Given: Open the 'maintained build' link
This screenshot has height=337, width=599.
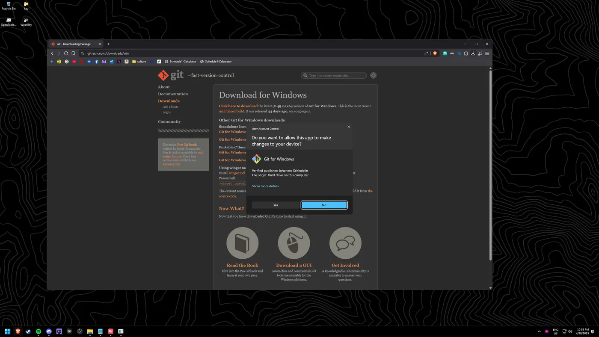Looking at the screenshot, I should [231, 111].
